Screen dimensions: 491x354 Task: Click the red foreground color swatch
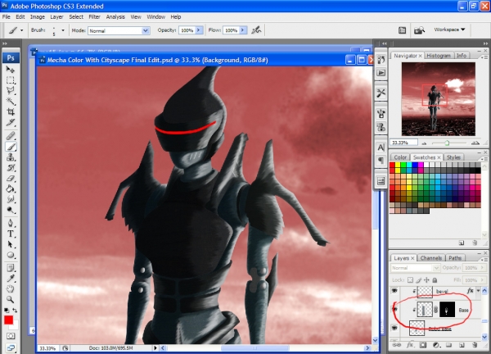point(8,320)
